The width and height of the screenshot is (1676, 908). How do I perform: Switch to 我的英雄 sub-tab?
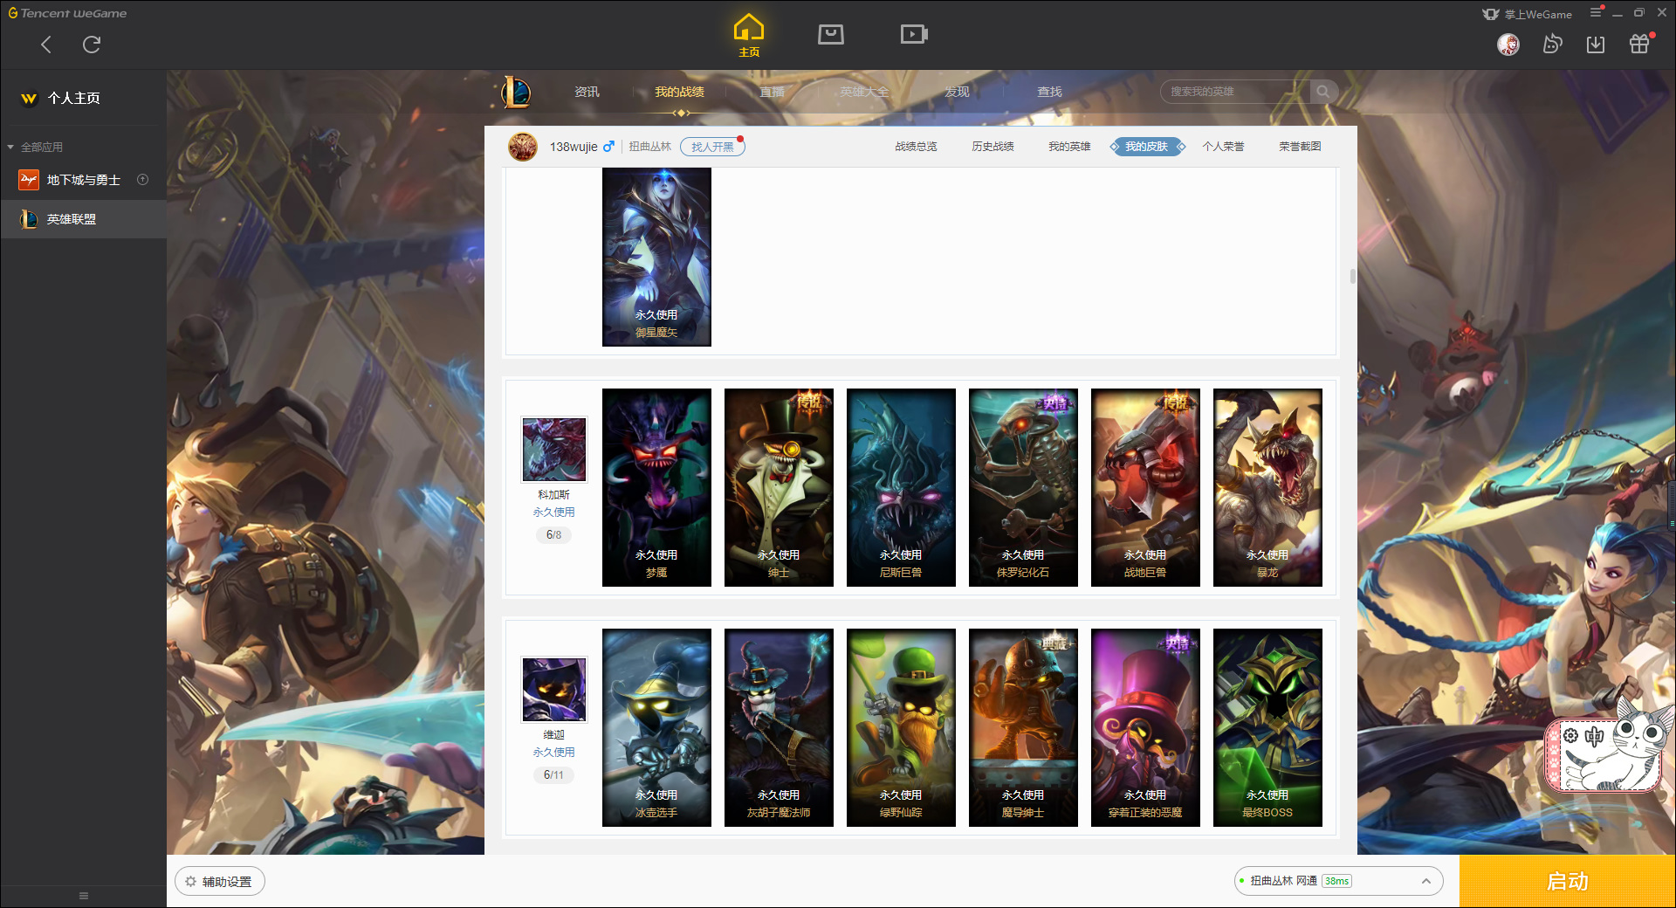[1069, 147]
